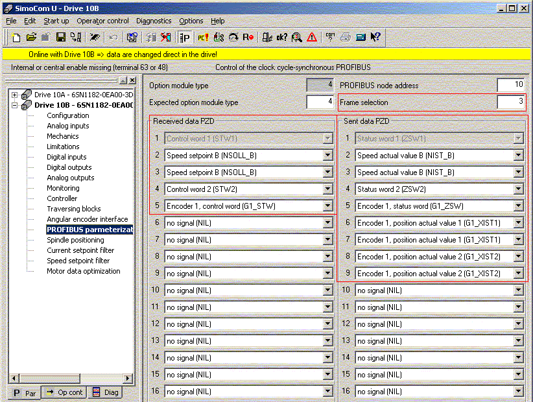Click the magnifier search-drive icon
The height and width of the screenshot is (402, 533).
pos(297,37)
